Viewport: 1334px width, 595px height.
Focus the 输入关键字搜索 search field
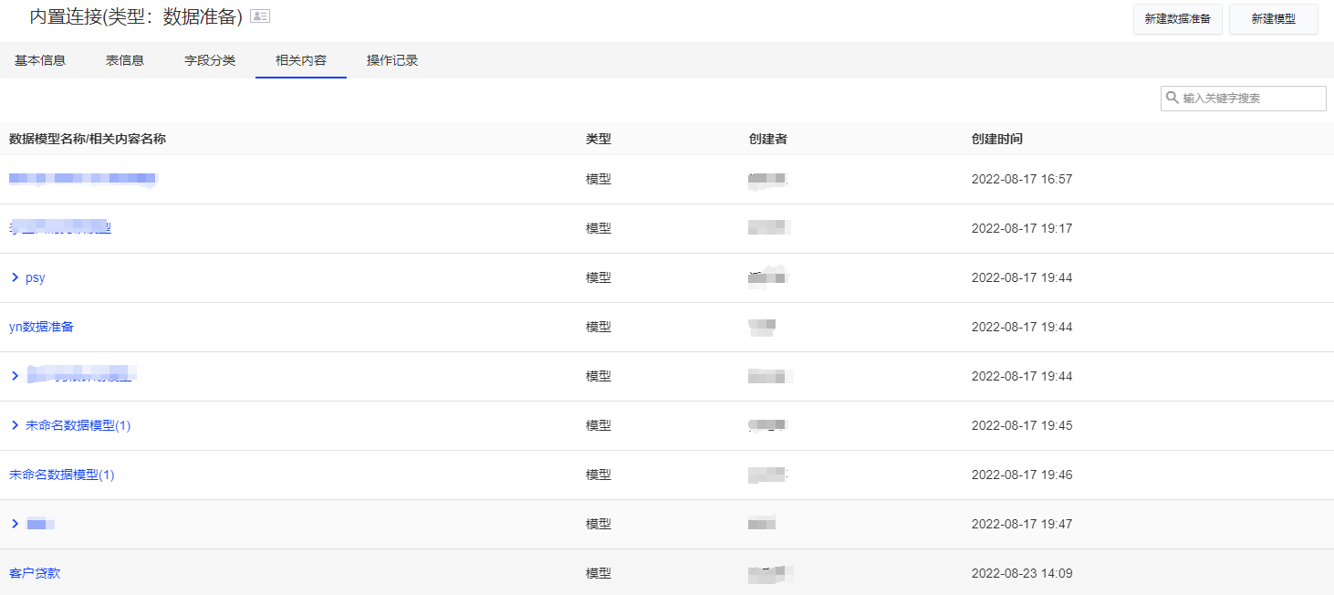[x=1250, y=99]
